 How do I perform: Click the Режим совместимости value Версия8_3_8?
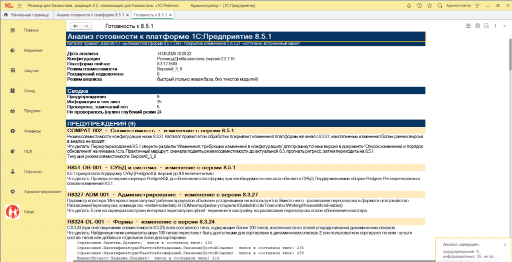[169, 69]
